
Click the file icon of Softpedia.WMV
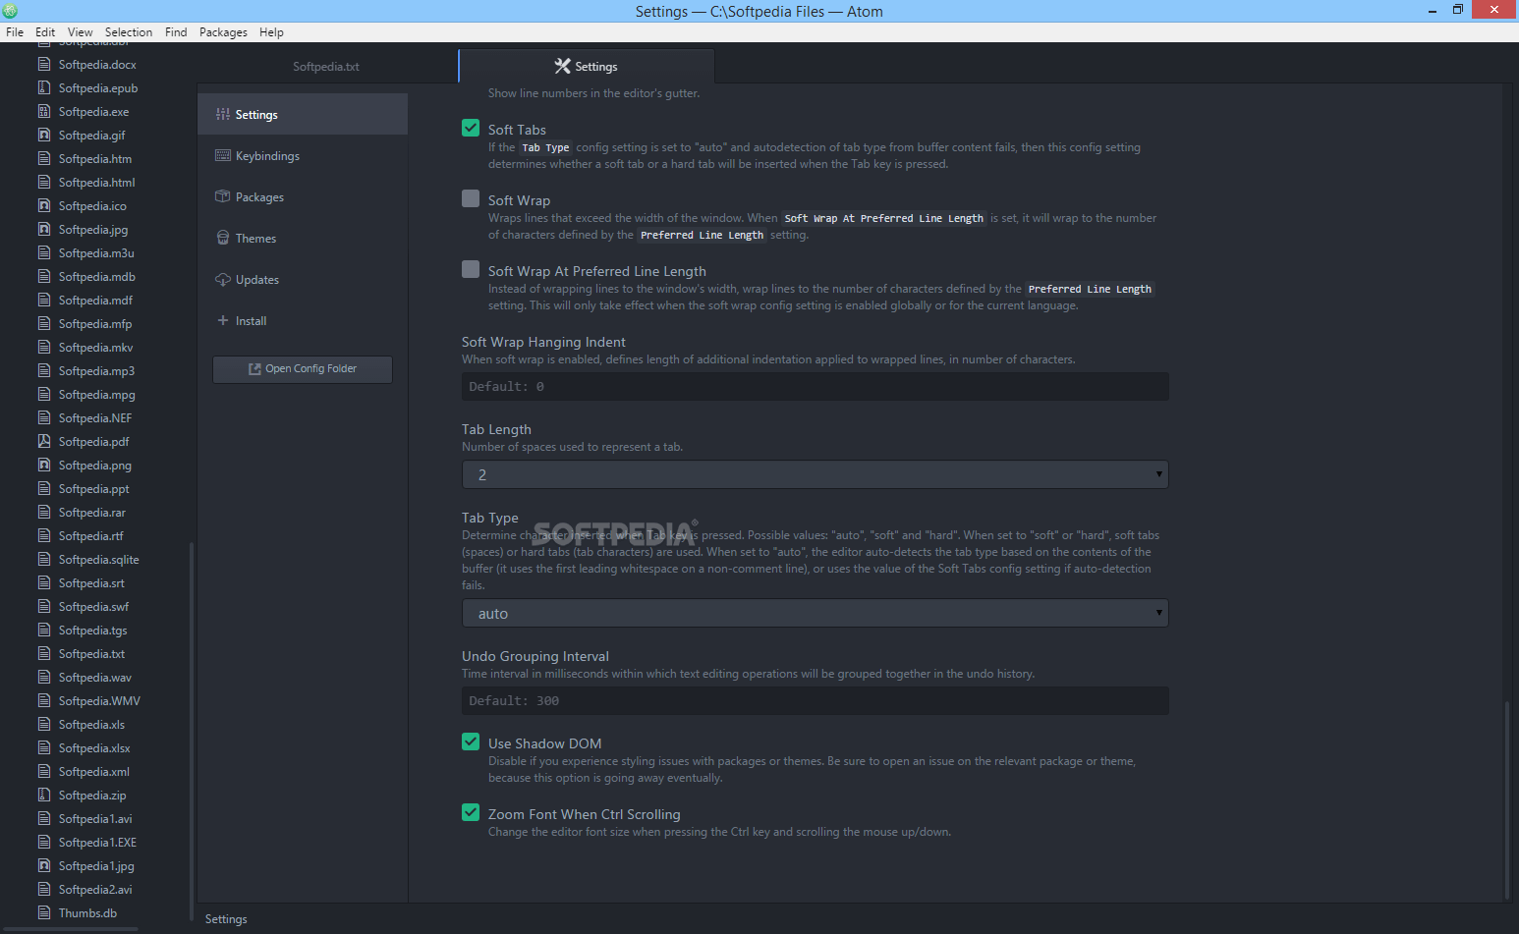44,700
